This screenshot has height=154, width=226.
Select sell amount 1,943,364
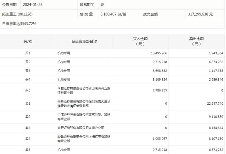[x=216, y=53]
